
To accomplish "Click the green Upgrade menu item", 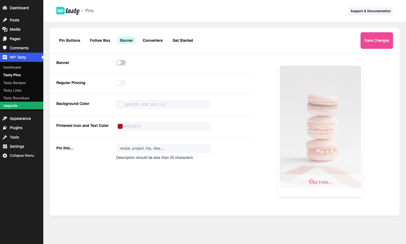I will (x=22, y=105).
